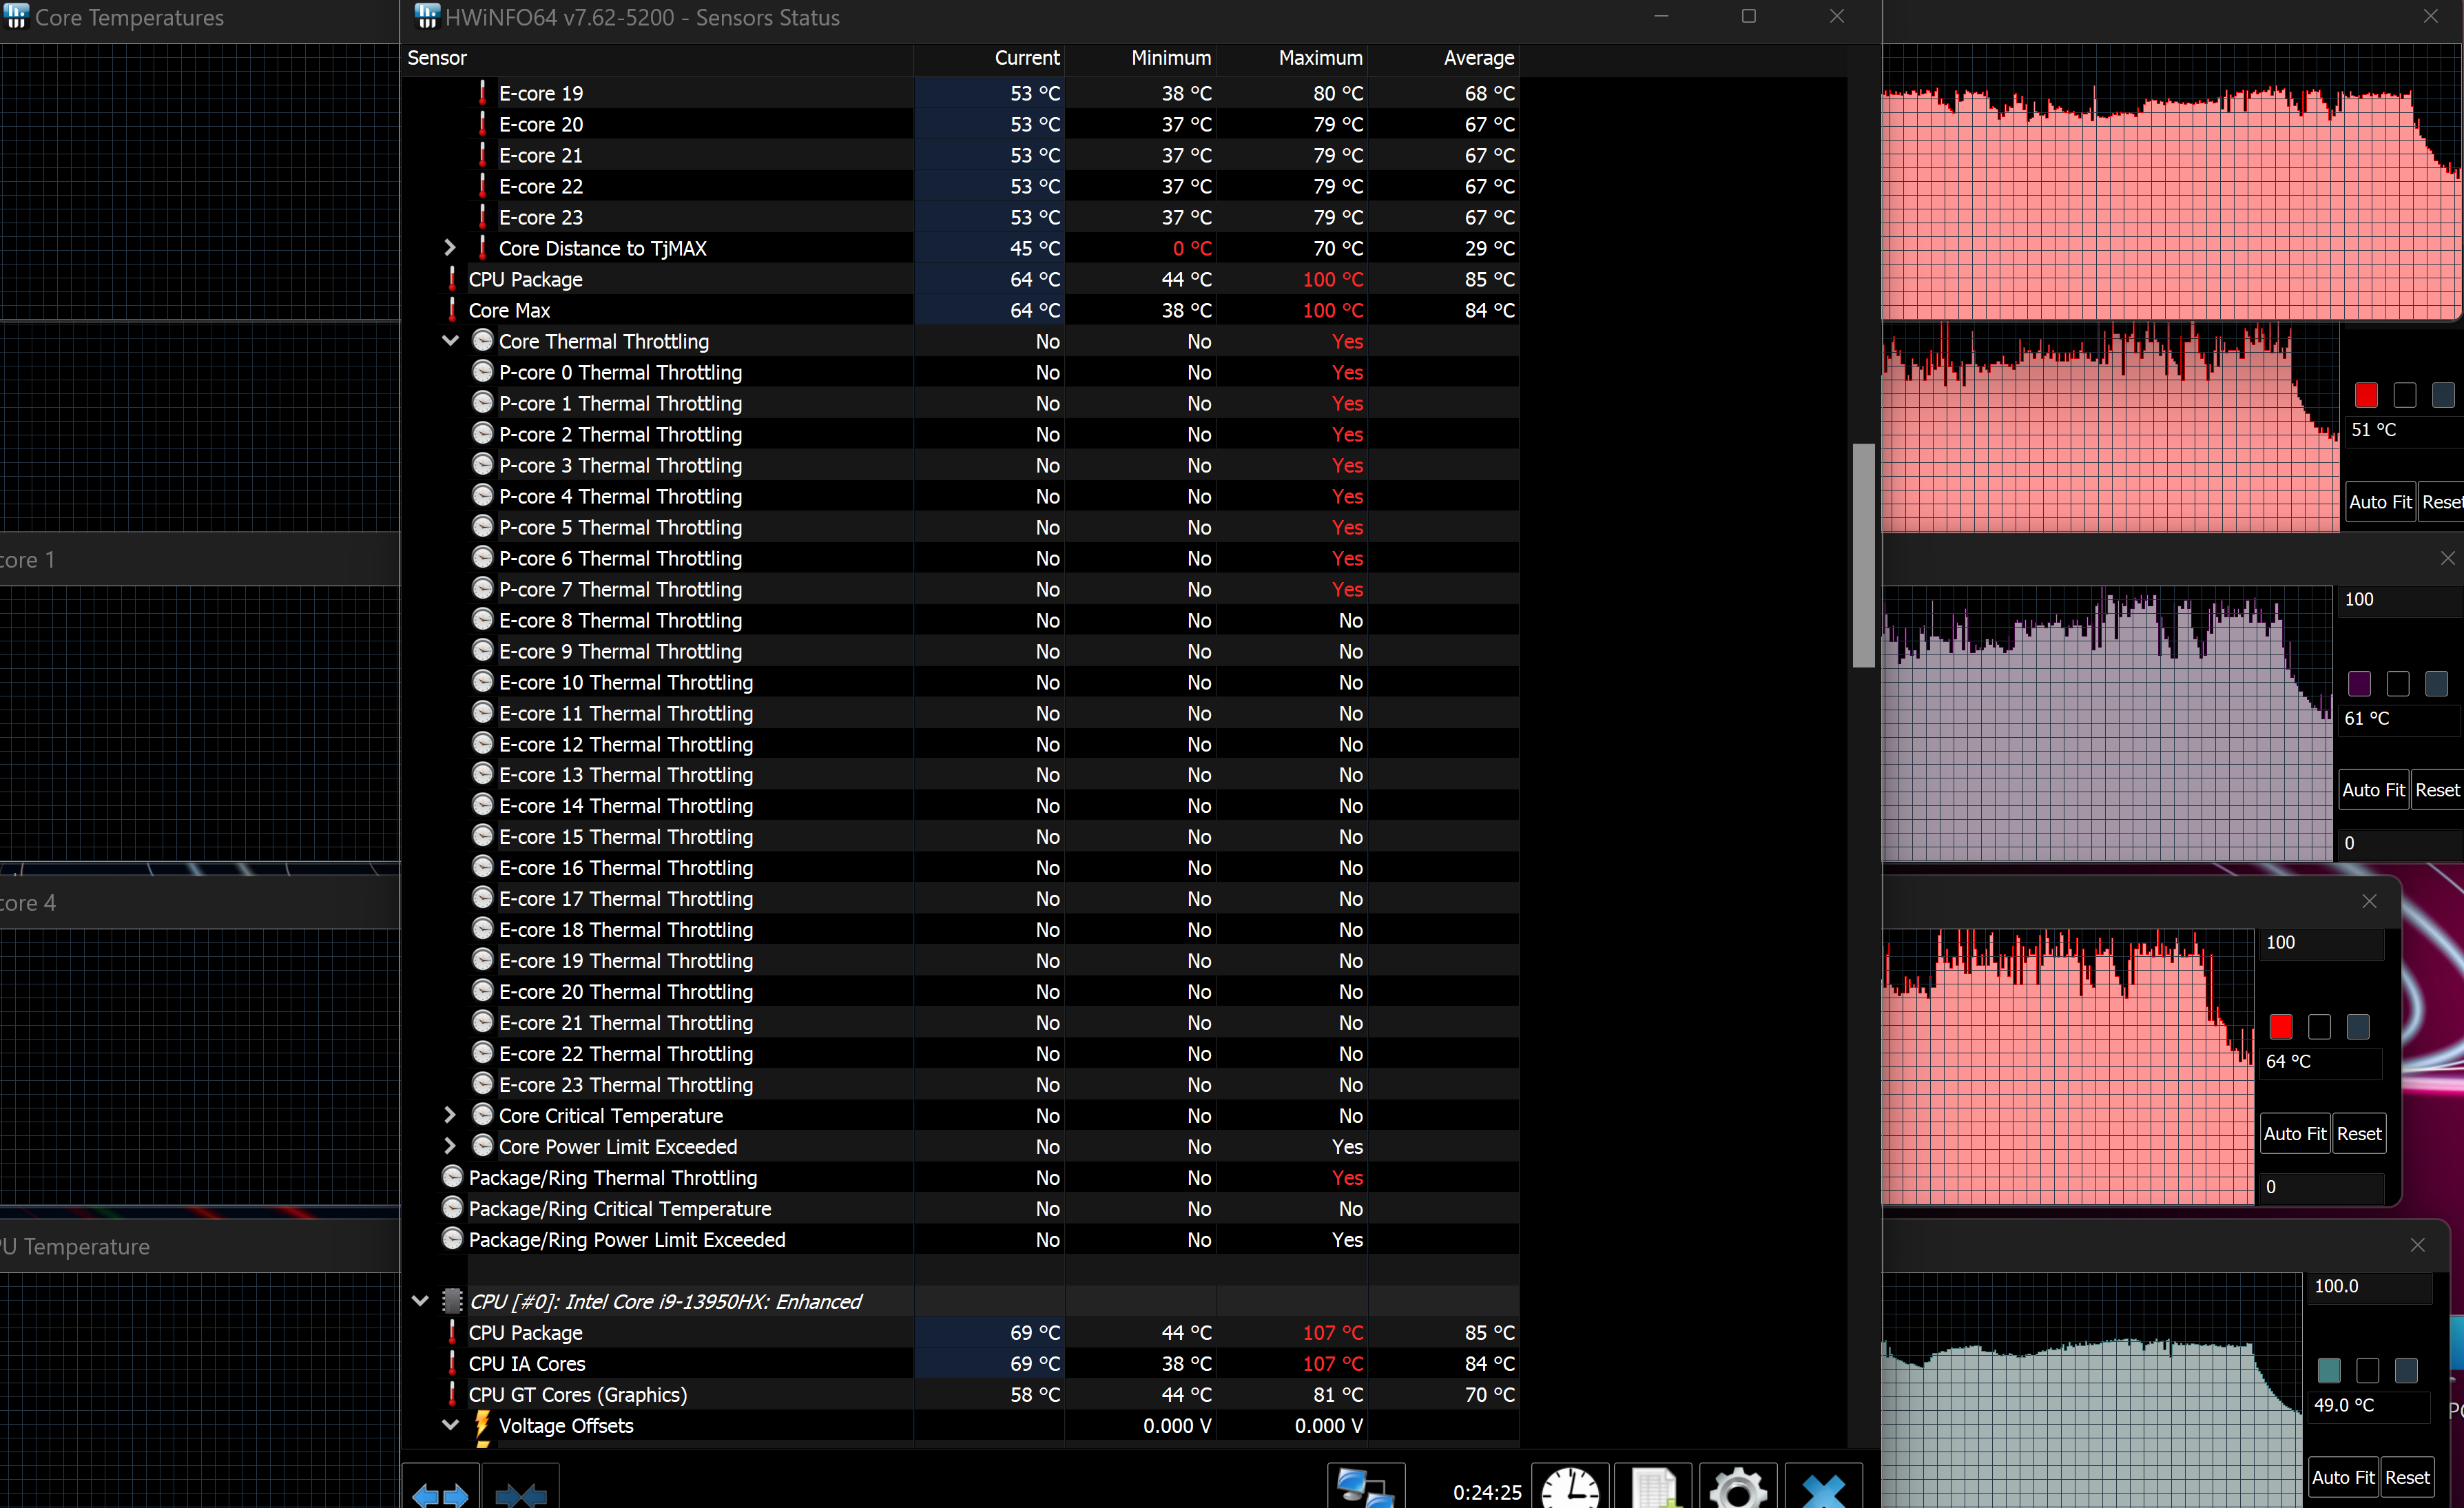
Task: Click the Average column header
Action: click(1443, 58)
